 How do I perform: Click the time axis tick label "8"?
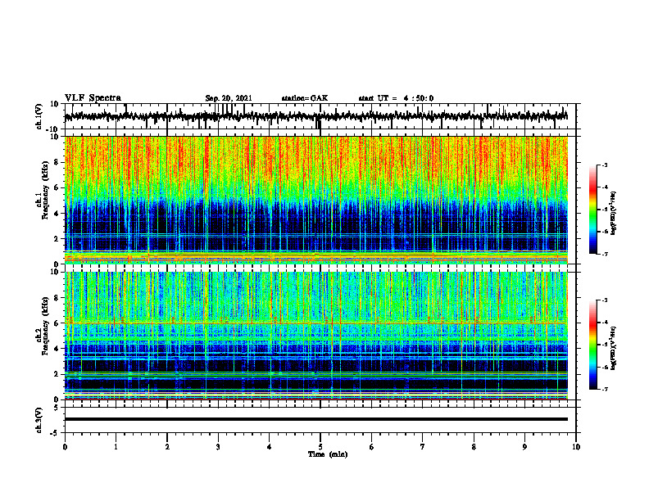coord(474,447)
